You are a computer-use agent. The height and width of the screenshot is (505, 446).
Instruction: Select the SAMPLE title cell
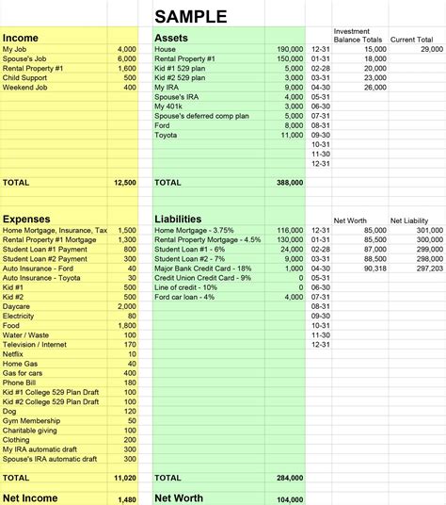pos(191,17)
